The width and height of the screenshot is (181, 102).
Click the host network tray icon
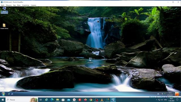160,100
